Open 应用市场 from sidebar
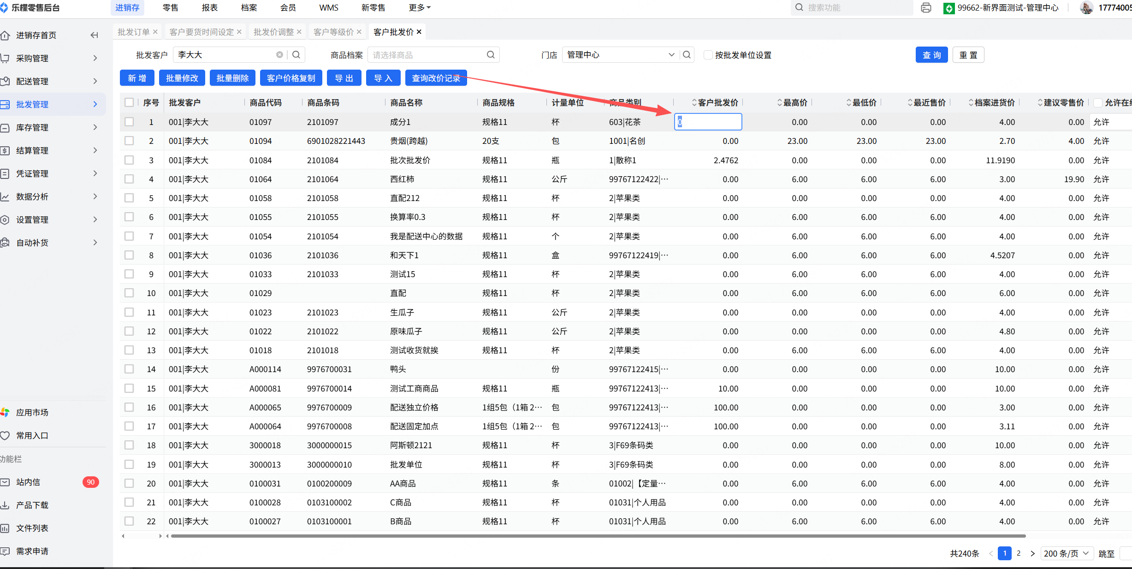 (32, 412)
